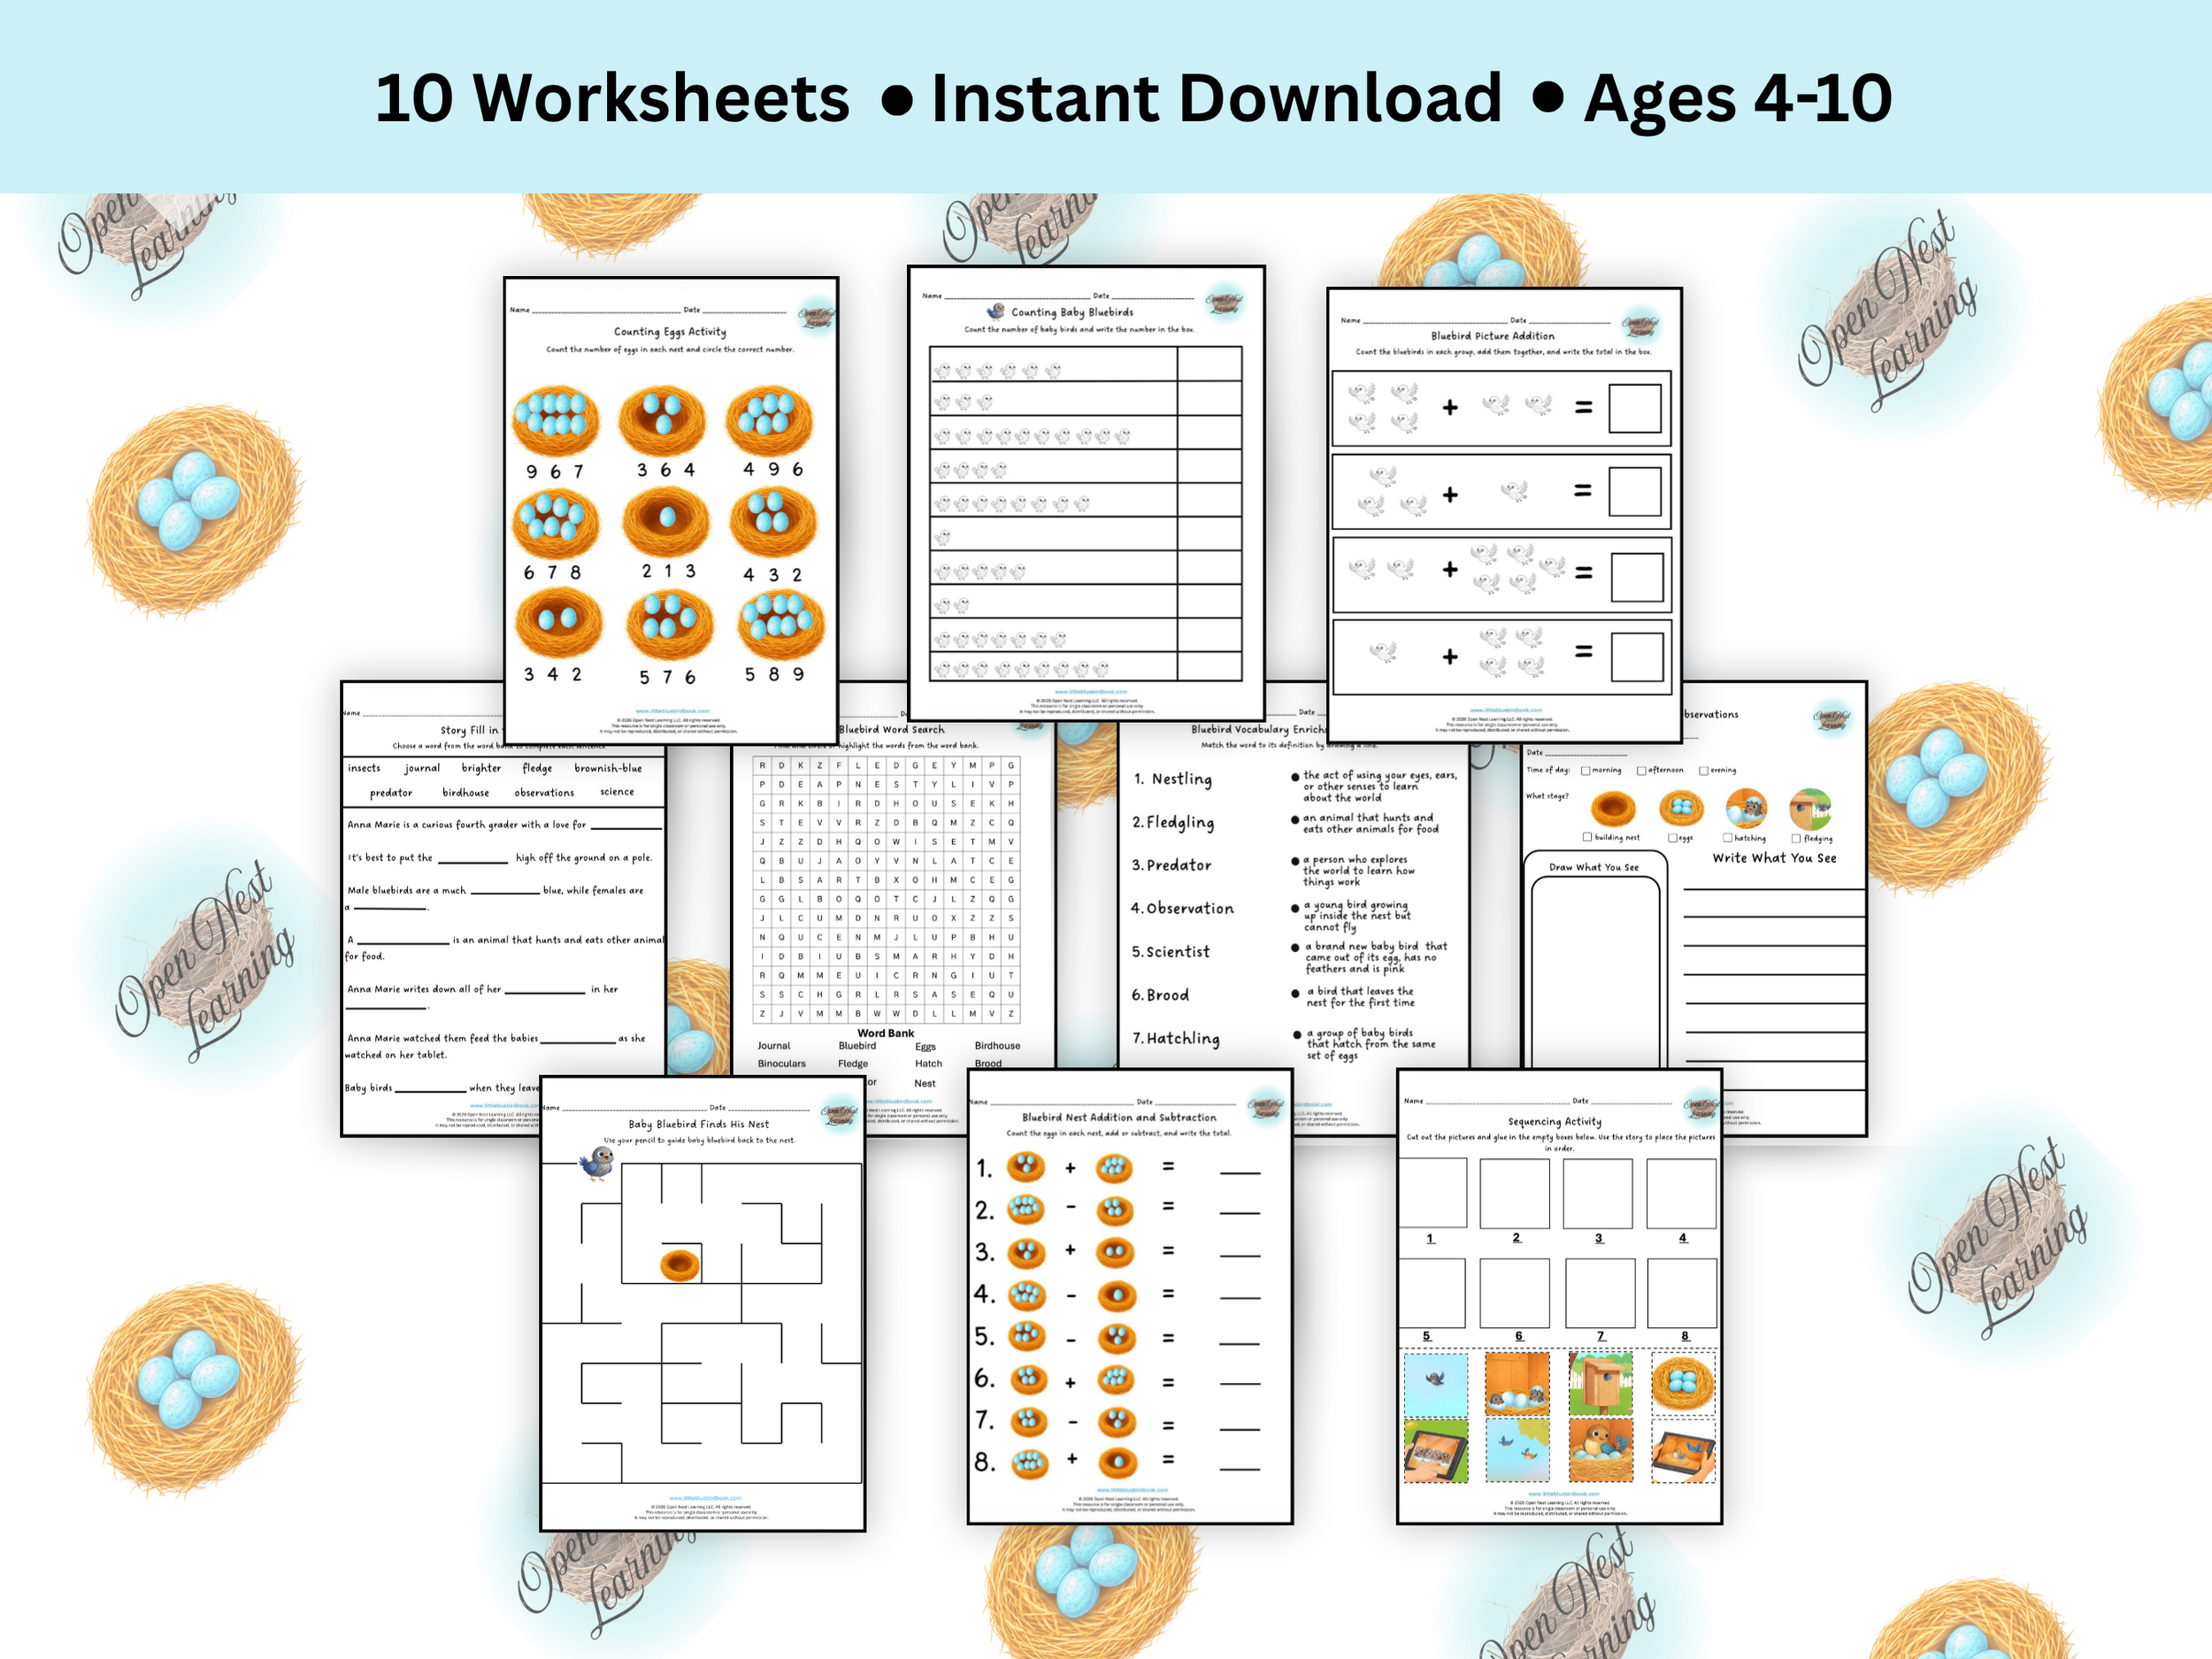Viewport: 2212px width, 1659px height.
Task: Click the answer line for nest problem 7
Action: (1240, 1429)
